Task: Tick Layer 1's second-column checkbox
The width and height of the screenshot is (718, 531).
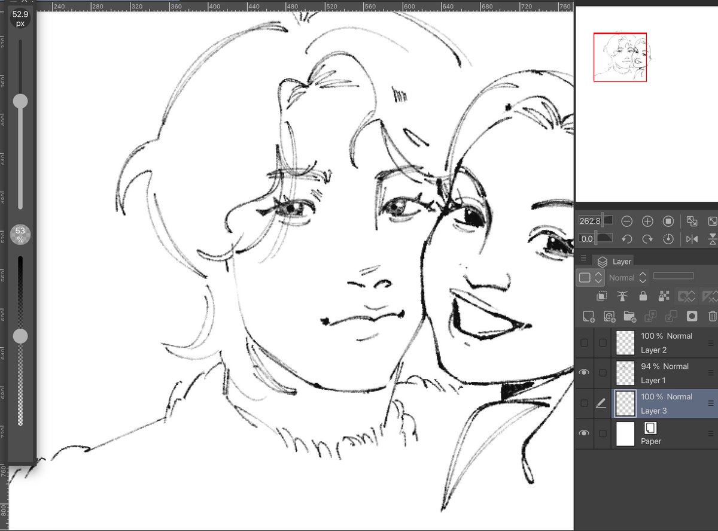Action: (603, 373)
